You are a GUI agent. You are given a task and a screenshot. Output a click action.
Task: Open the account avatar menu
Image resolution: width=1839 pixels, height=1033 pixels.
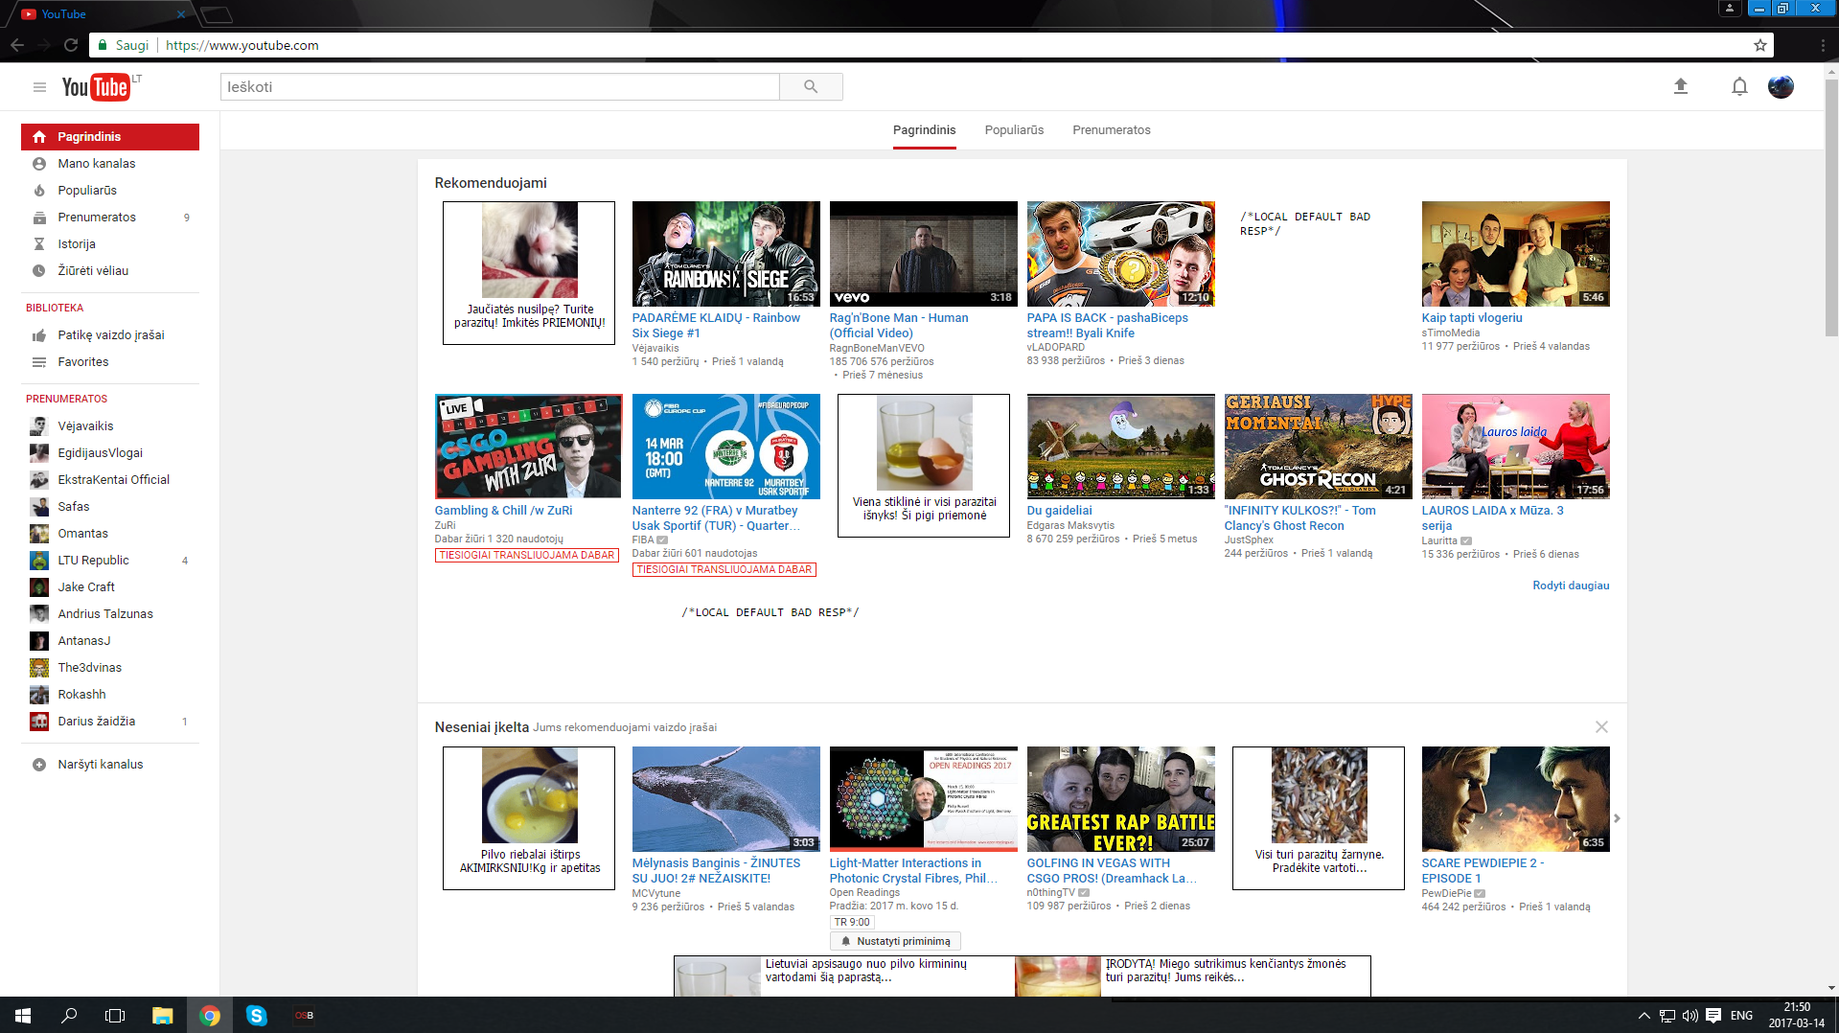pos(1781,87)
